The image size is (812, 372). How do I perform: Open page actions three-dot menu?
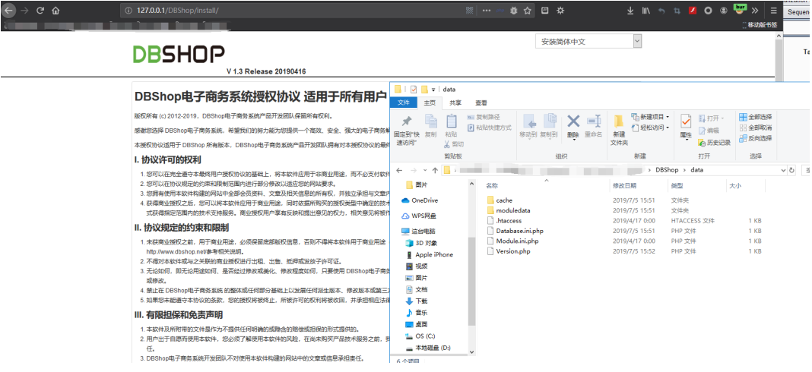pyautogui.click(x=487, y=11)
